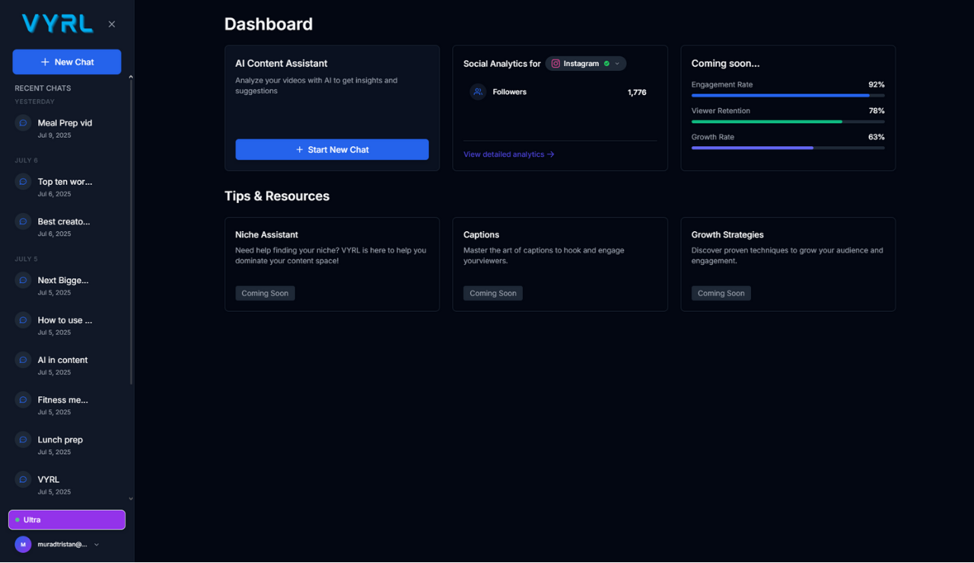Click Coming Soon under Growth Strategies

click(721, 293)
